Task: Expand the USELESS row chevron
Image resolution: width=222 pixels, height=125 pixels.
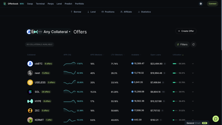Action: click(193, 82)
